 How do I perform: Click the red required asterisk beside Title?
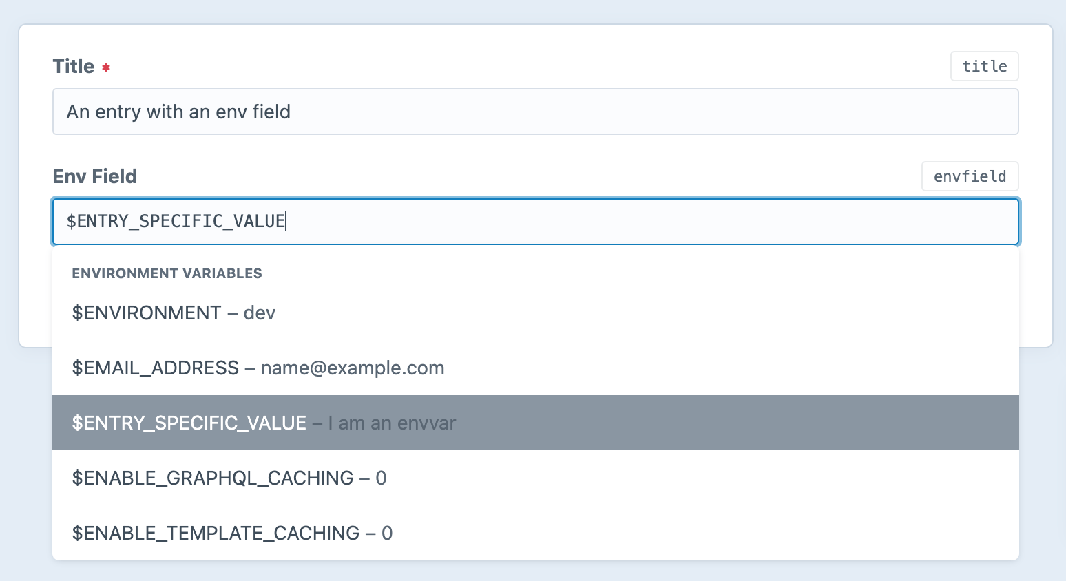click(x=106, y=67)
